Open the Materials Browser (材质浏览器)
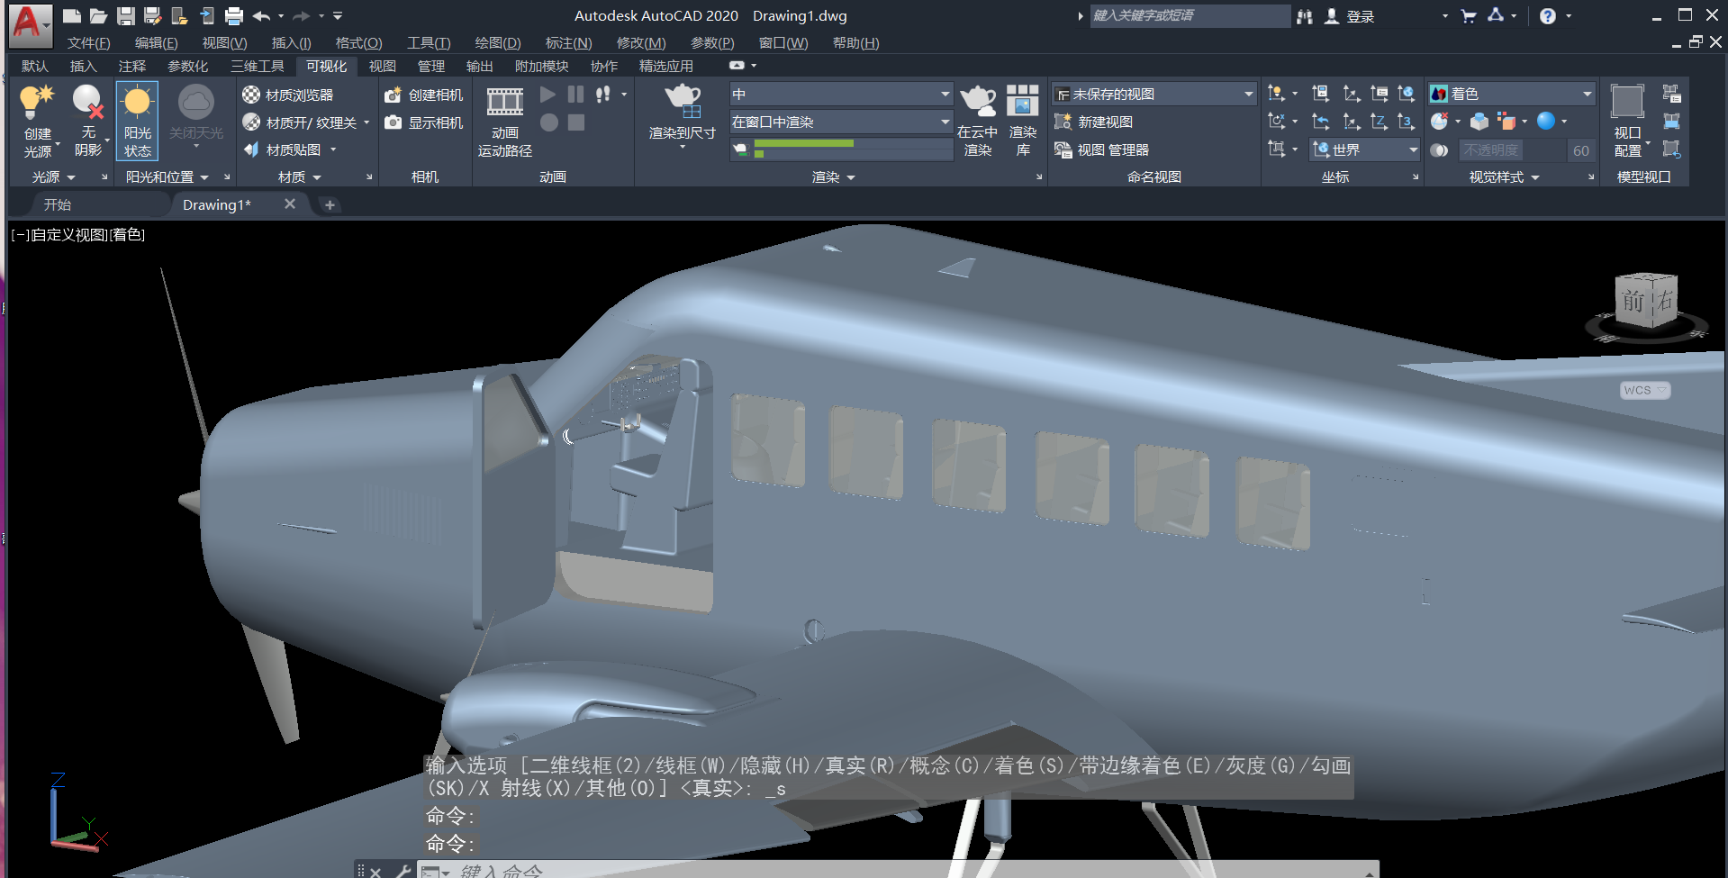 pos(288,95)
